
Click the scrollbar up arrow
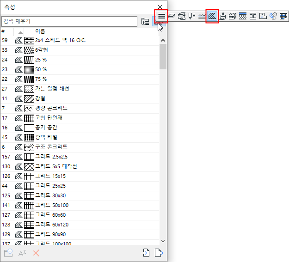pos(163,40)
